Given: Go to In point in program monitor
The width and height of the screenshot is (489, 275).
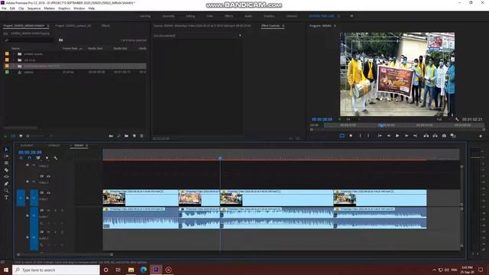Looking at the screenshot, I should pos(380,136).
